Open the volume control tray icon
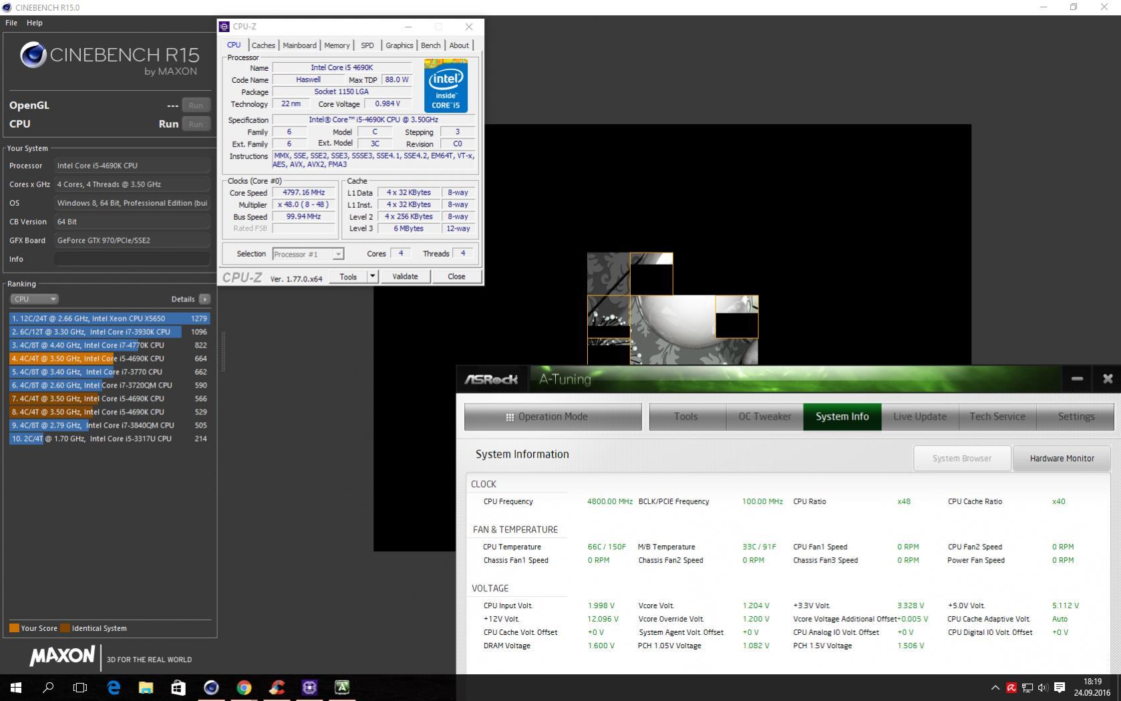 tap(1043, 687)
